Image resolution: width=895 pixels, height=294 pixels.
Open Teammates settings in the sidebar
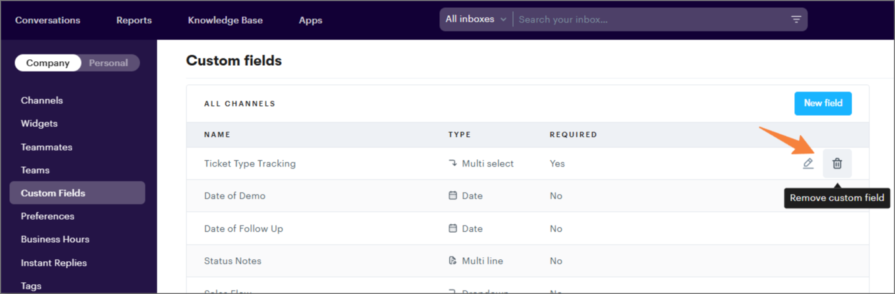(46, 147)
